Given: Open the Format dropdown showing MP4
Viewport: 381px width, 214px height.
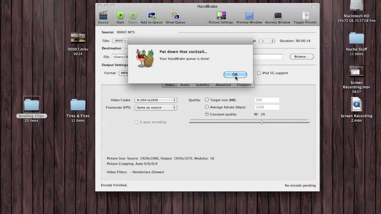Looking at the screenshot, I should [124, 73].
